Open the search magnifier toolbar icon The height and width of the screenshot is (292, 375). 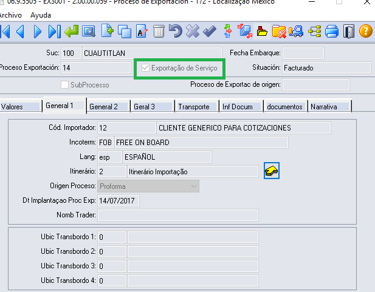pos(89,32)
